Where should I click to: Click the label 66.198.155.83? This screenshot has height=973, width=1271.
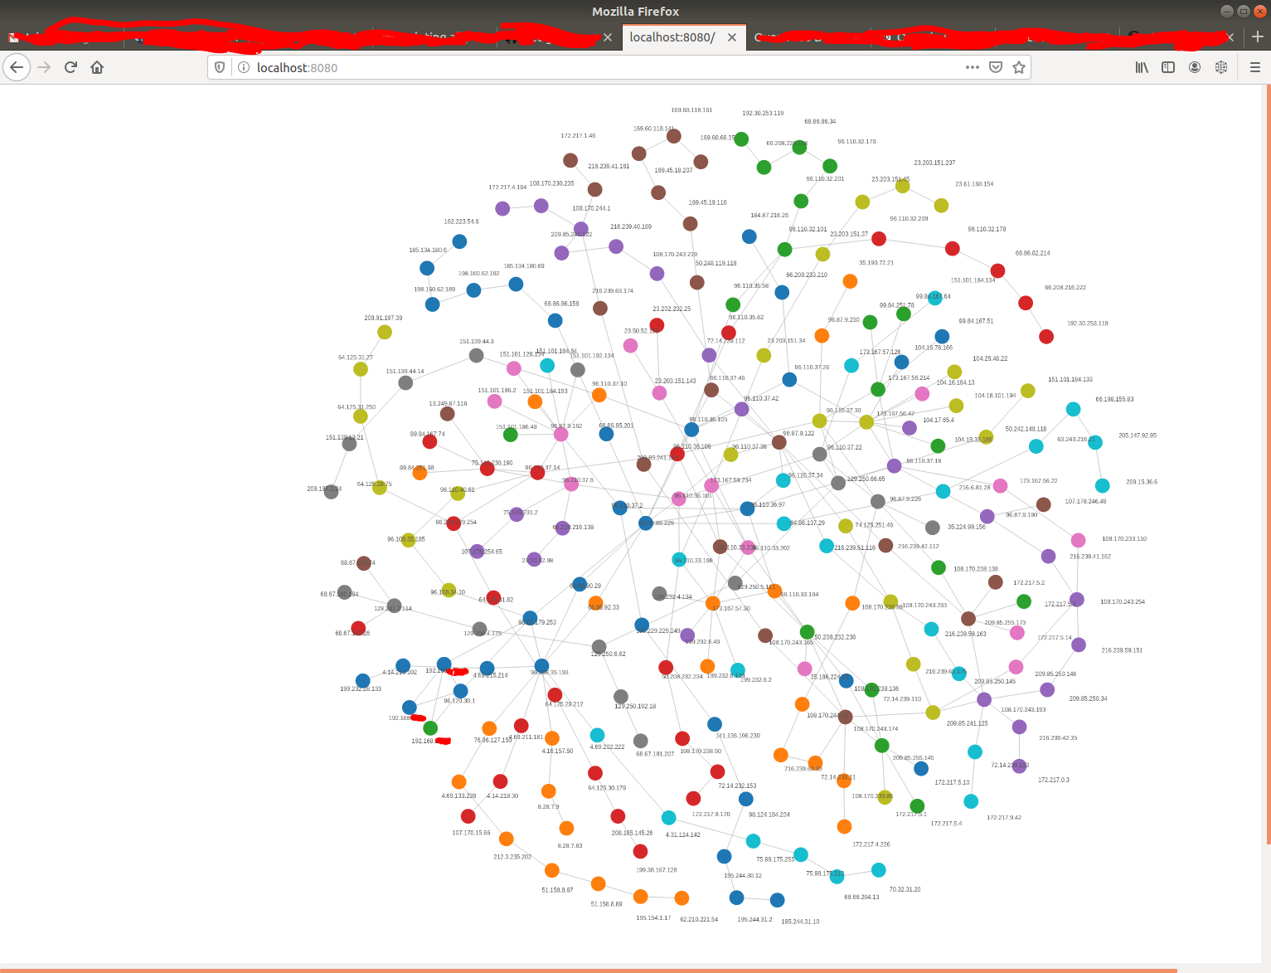(1114, 400)
